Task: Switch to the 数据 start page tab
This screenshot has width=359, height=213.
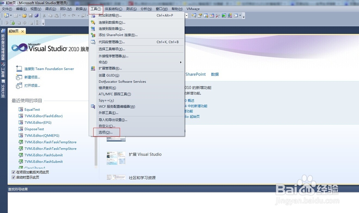Action: click(x=215, y=74)
